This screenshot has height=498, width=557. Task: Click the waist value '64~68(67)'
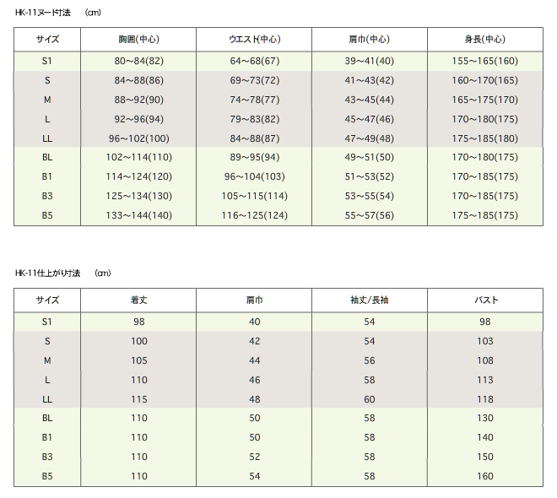(x=255, y=61)
